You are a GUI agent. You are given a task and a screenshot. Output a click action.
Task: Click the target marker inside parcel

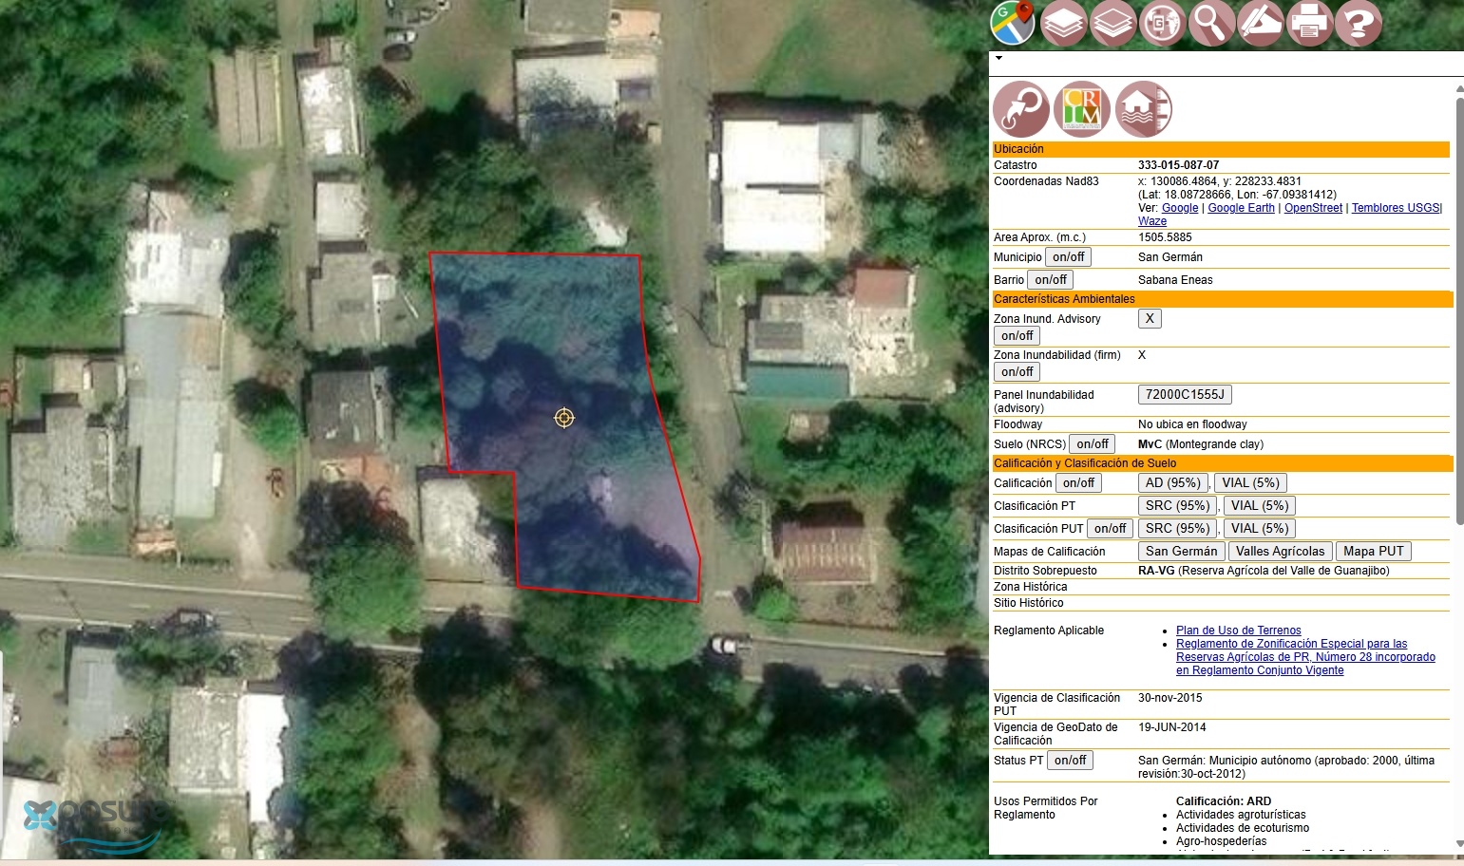point(564,418)
